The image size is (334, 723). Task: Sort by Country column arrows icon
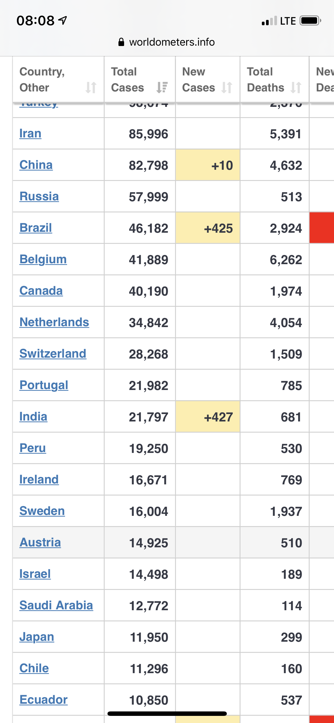point(91,88)
